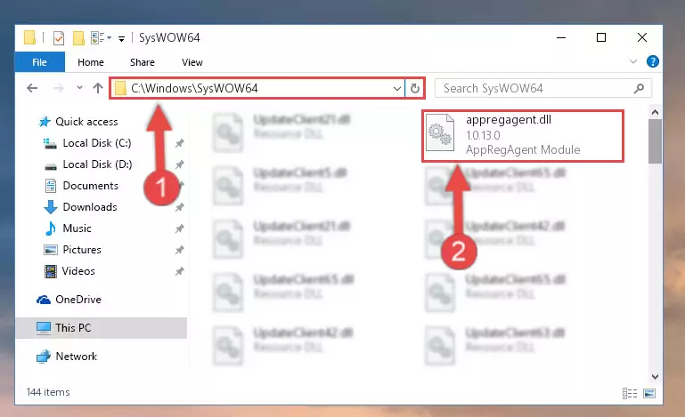Image resolution: width=685 pixels, height=417 pixels.
Task: Select OneDrive in the navigation pane
Action: pyautogui.click(x=78, y=300)
